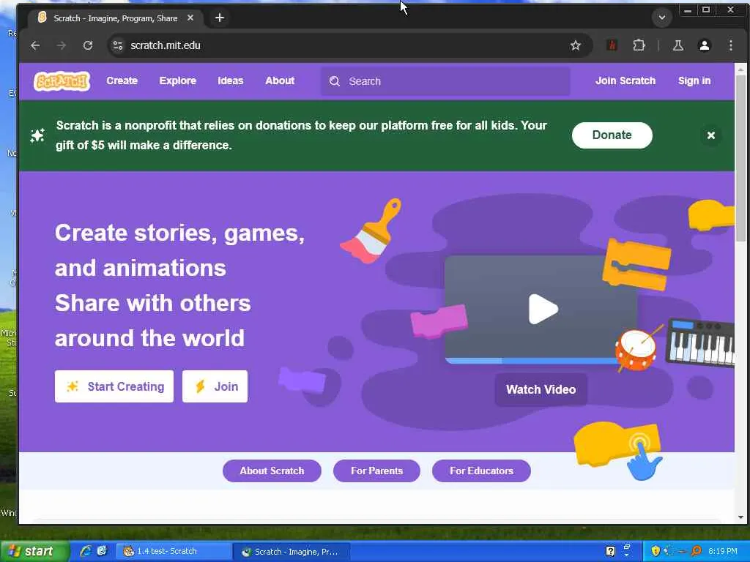
Task: Open the Create menu item
Action: (122, 80)
